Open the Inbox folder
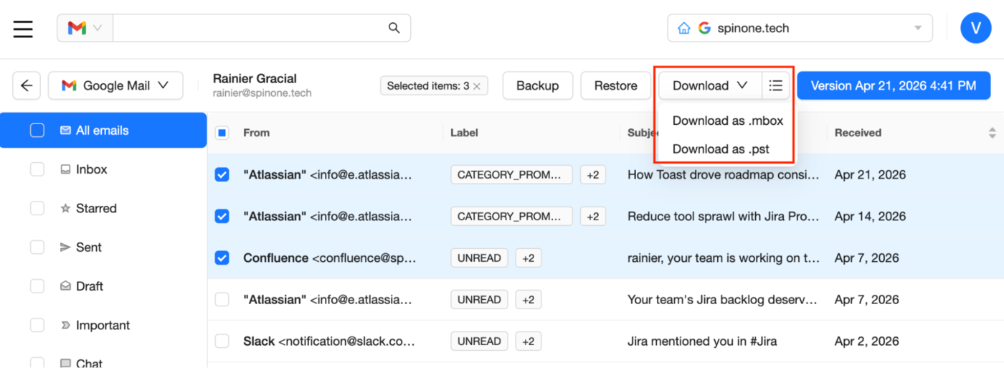 pyautogui.click(x=92, y=170)
